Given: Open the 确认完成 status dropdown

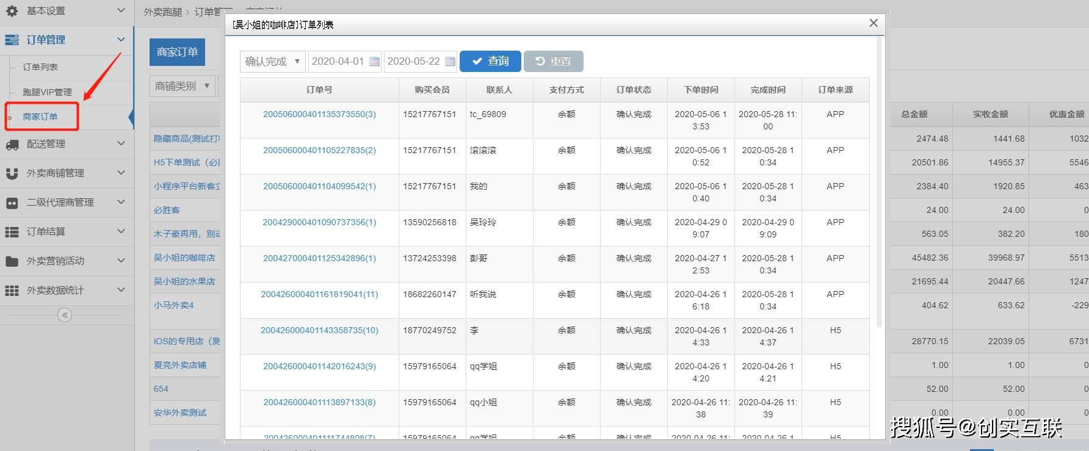Looking at the screenshot, I should [x=272, y=62].
